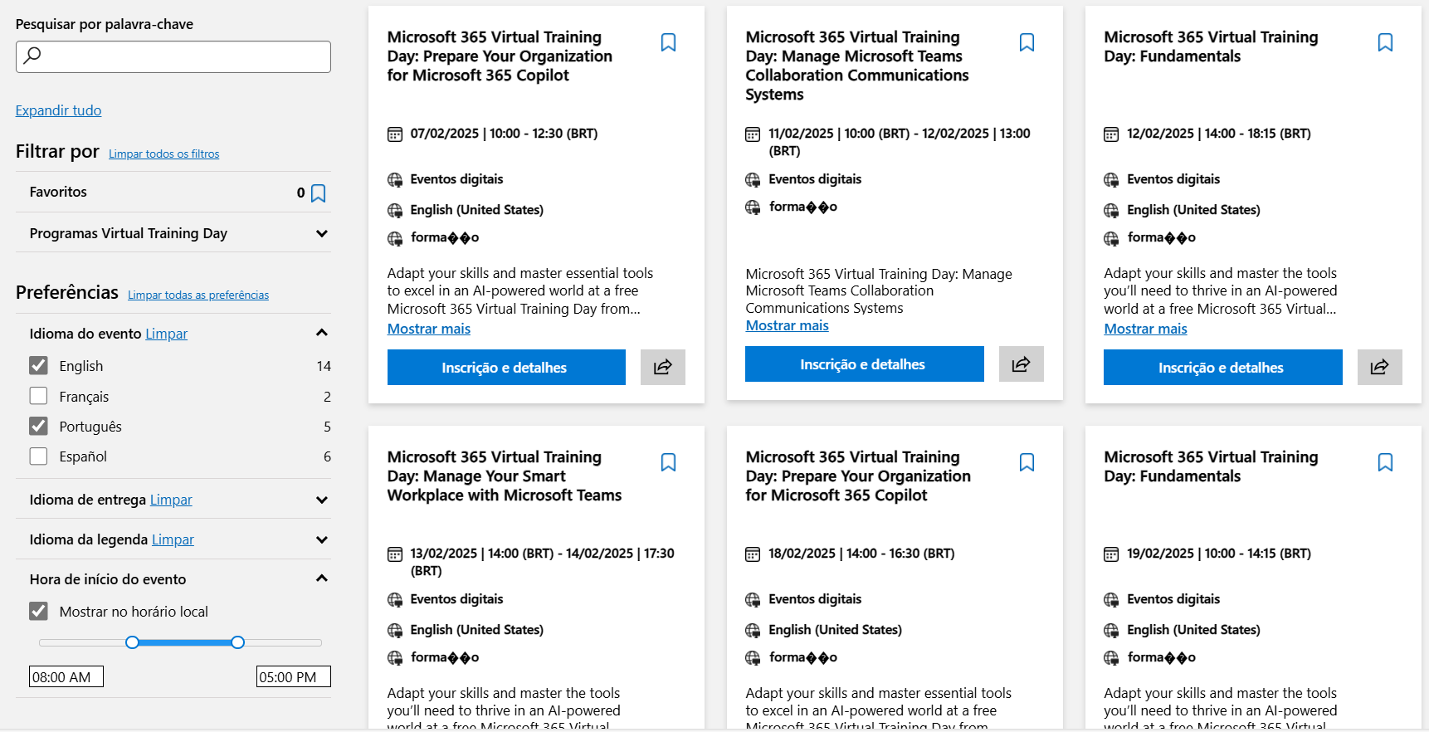Expand Programas Virtual Training Day filter
1429x732 pixels.
[x=173, y=233]
